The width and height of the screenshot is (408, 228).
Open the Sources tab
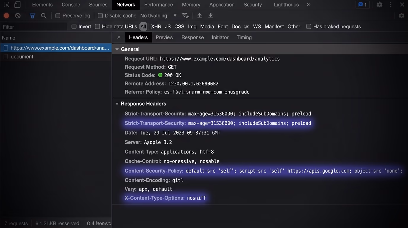[98, 5]
